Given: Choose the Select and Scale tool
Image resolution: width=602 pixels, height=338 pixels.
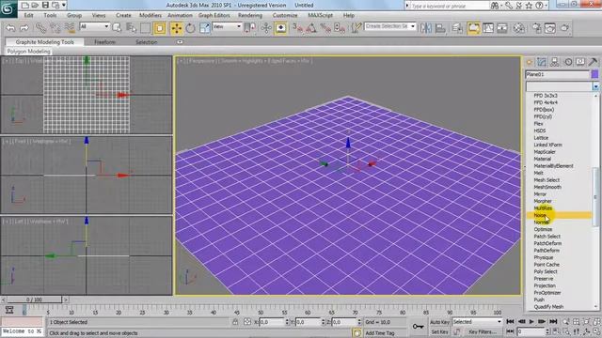Looking at the screenshot, I should (x=205, y=28).
